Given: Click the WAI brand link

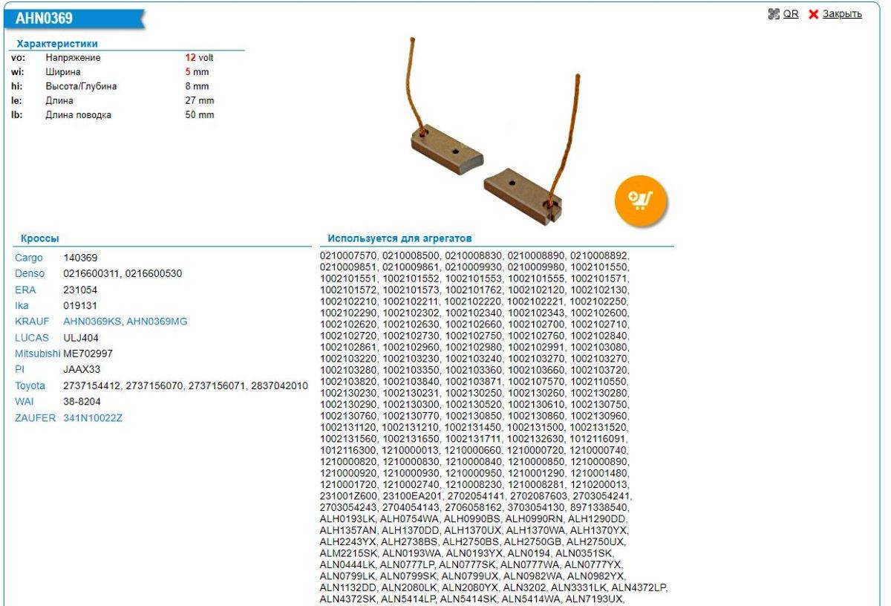Looking at the screenshot, I should (x=25, y=402).
